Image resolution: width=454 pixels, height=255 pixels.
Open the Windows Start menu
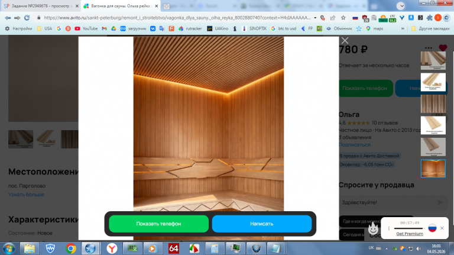tap(9, 248)
